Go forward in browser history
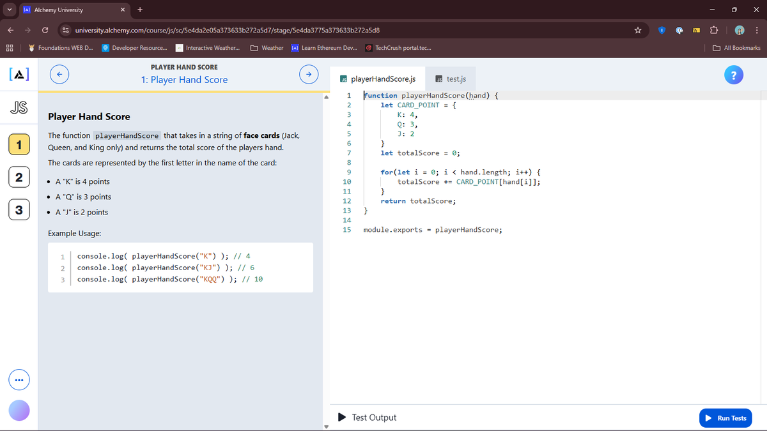 tap(28, 30)
